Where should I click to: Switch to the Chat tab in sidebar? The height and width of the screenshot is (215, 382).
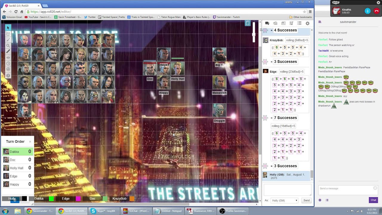pos(267,23)
